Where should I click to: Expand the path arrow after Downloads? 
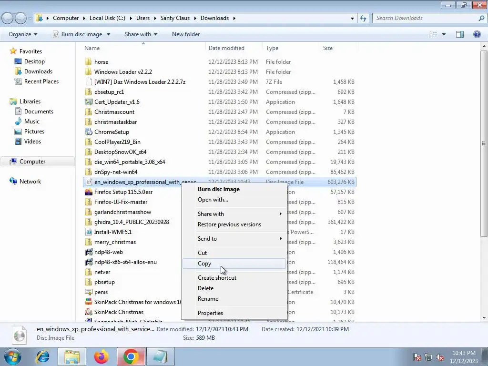[234, 18]
